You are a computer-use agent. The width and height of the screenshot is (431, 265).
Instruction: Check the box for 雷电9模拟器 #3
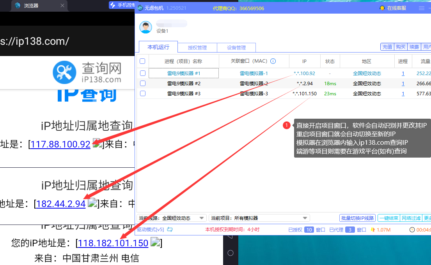[143, 93]
